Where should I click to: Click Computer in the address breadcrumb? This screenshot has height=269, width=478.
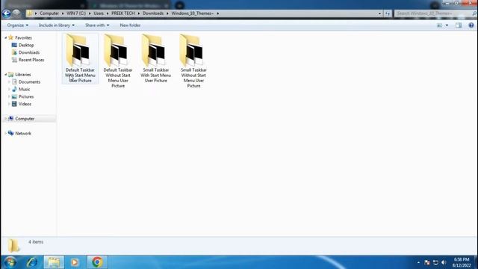coord(49,13)
